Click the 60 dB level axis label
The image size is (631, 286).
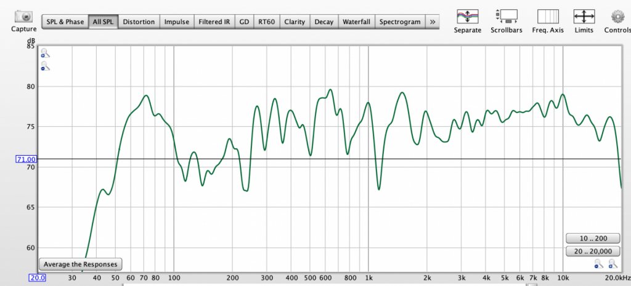31,248
